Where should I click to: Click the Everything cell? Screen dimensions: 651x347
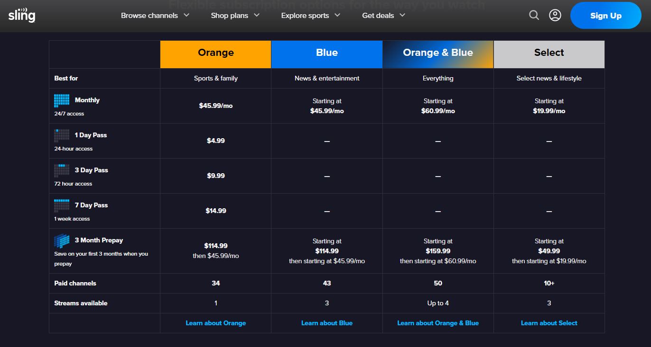438,78
